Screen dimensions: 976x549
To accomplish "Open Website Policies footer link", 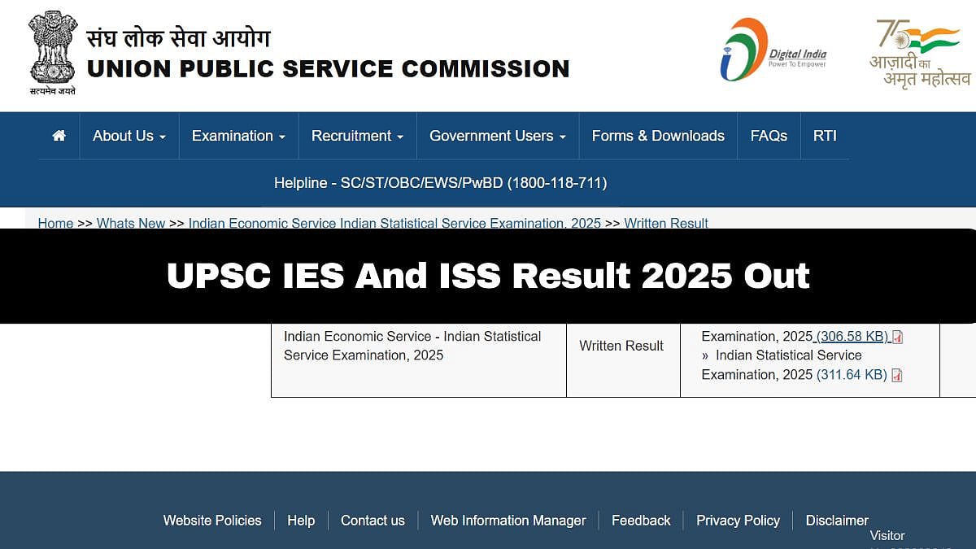I will coord(212,521).
